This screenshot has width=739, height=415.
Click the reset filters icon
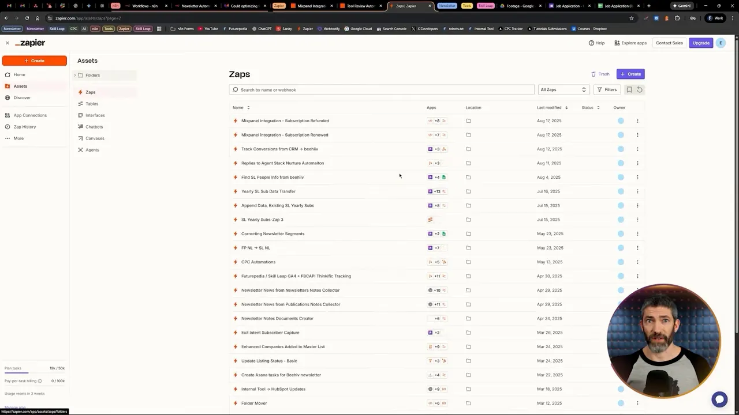[x=639, y=90]
